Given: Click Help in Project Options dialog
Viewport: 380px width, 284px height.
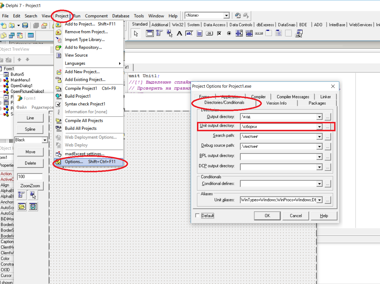Looking at the screenshot, I should [x=324, y=216].
